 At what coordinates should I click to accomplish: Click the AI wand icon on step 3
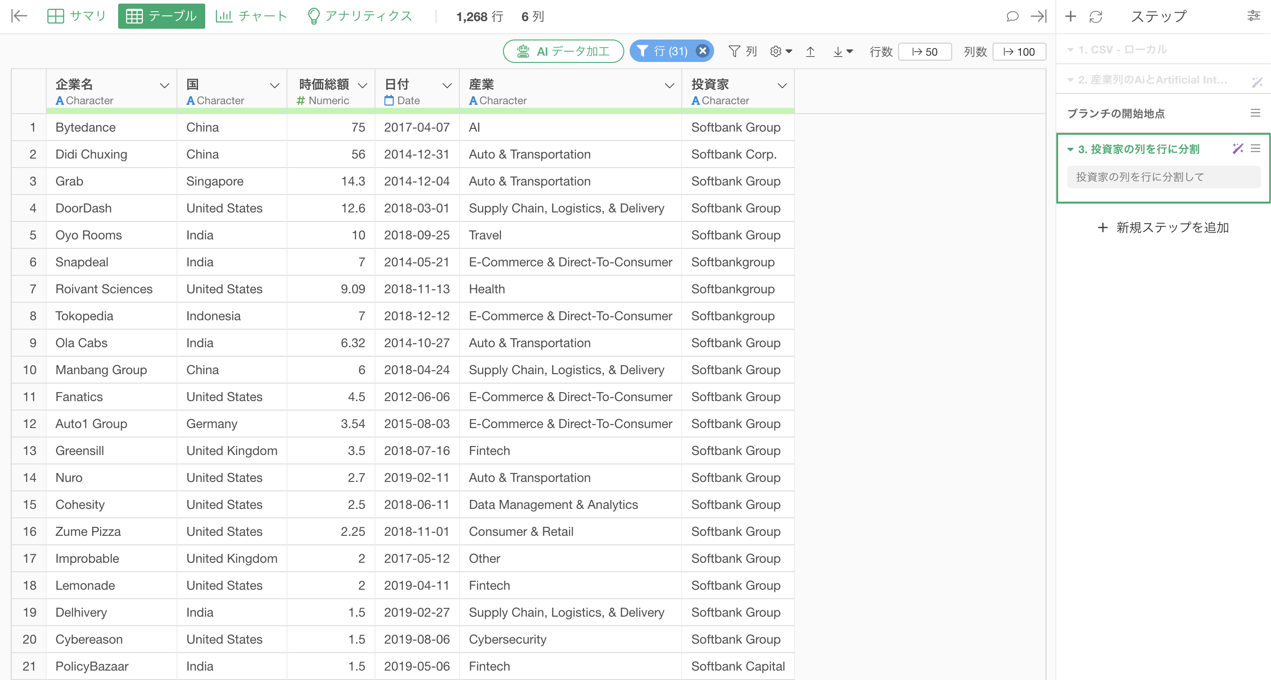point(1237,148)
